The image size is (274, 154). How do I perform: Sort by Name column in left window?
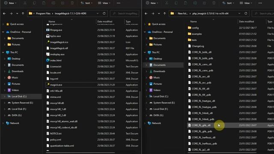click(52, 21)
